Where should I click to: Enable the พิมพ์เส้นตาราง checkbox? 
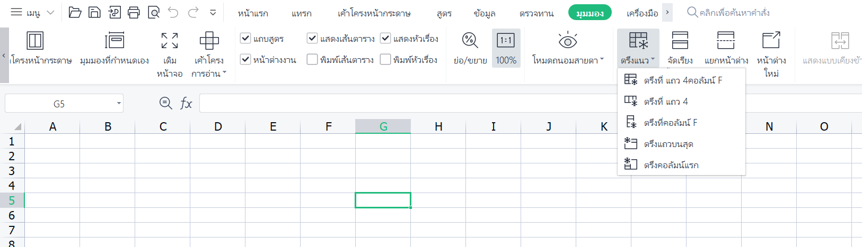coord(312,59)
